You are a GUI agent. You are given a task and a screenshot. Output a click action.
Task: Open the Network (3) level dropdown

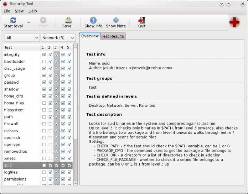coord(58,38)
